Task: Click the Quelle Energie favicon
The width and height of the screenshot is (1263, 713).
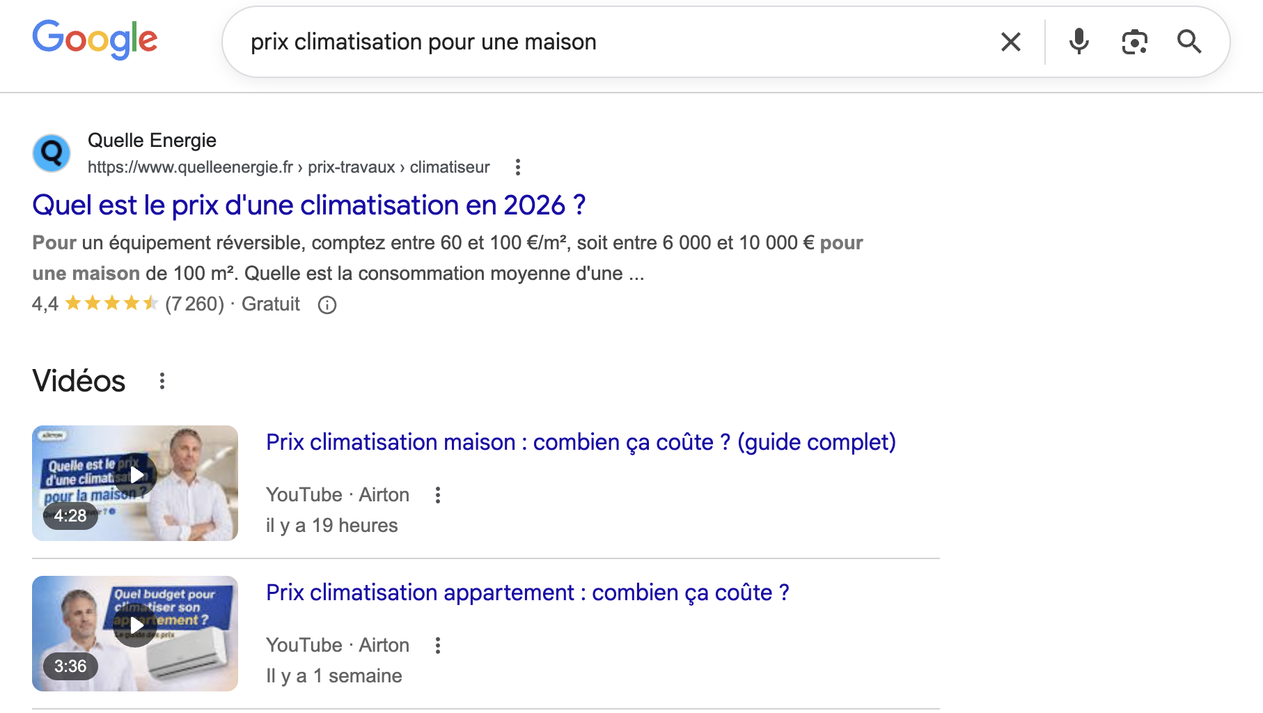Action: [x=52, y=153]
